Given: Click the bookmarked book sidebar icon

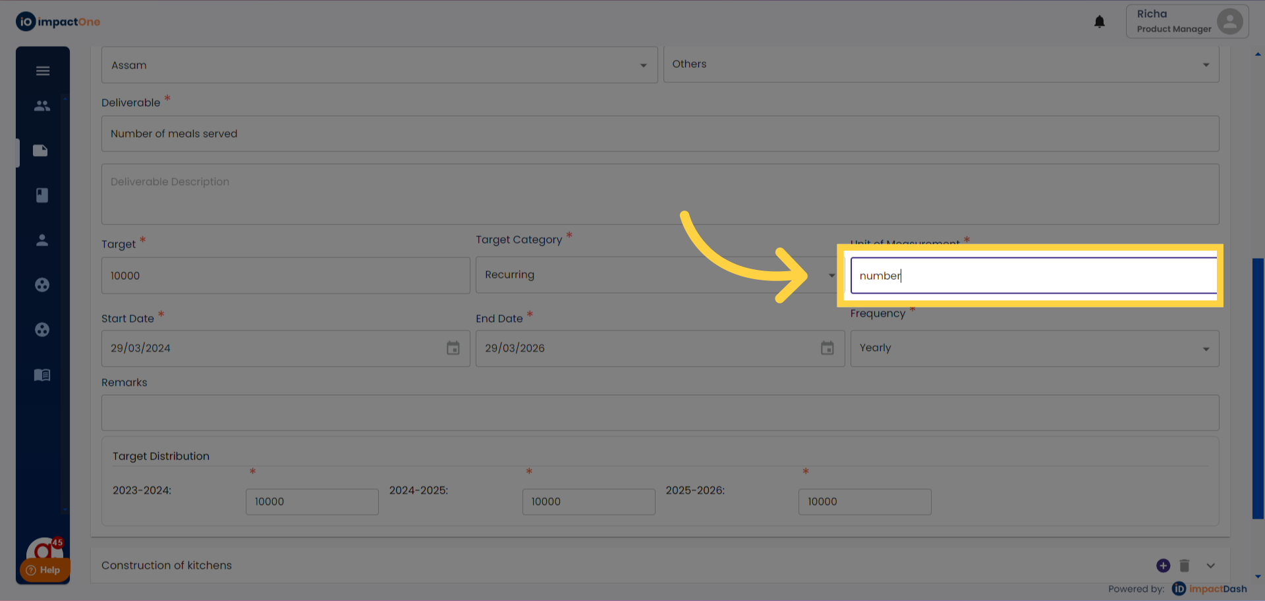Looking at the screenshot, I should pos(42,196).
